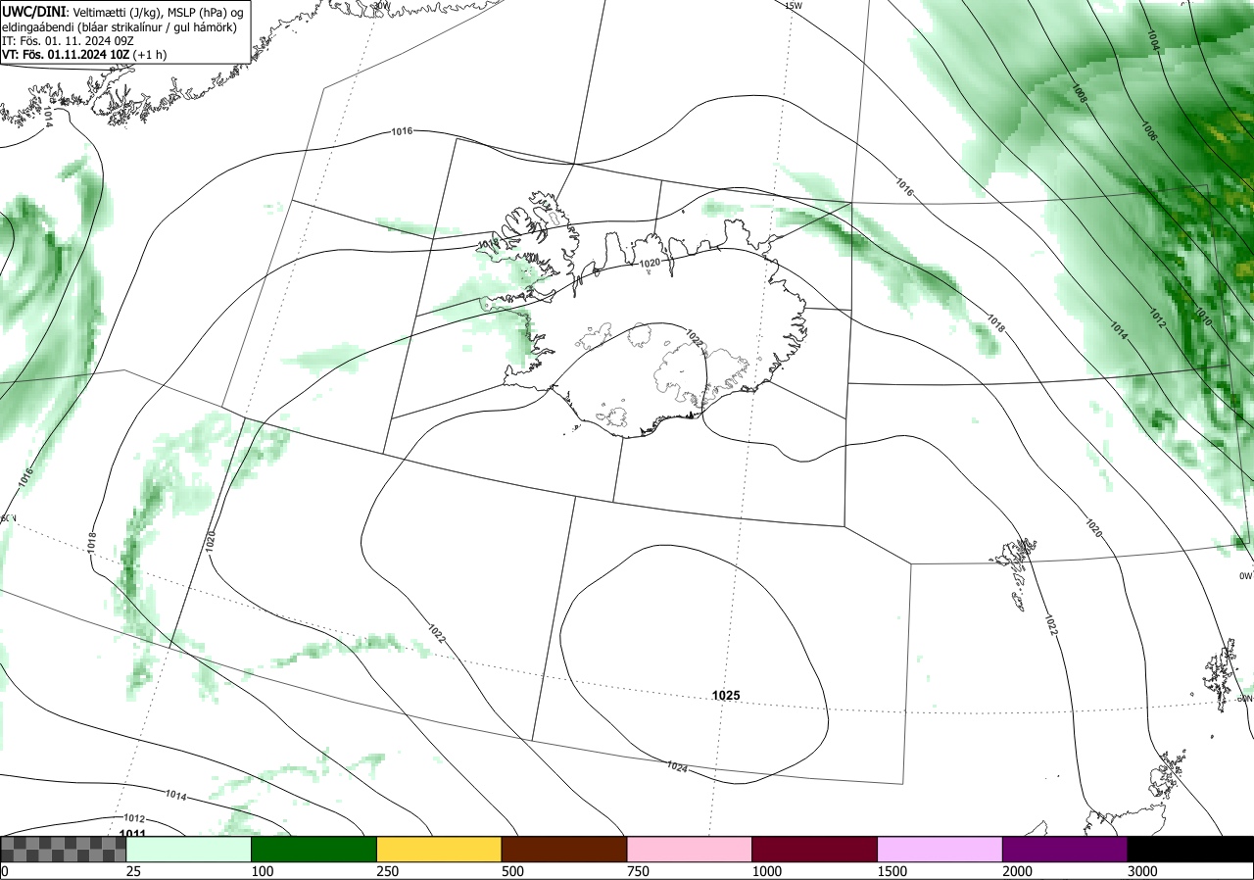Viewport: 1254px width, 880px height.
Task: Click the legend value '500'
Action: coord(514,871)
